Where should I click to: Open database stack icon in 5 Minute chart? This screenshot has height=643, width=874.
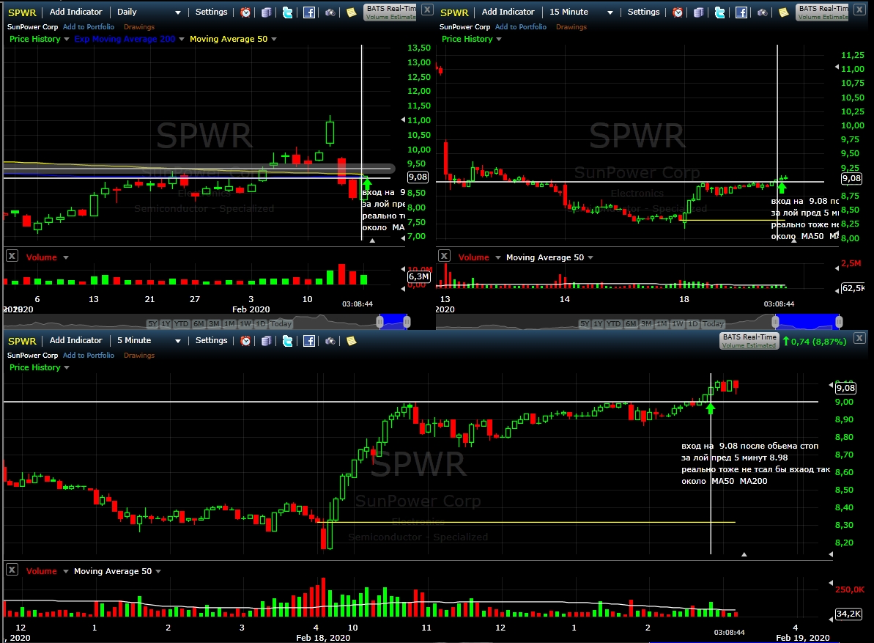(267, 341)
